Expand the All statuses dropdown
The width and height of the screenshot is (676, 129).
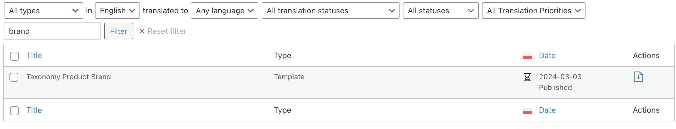tap(441, 11)
